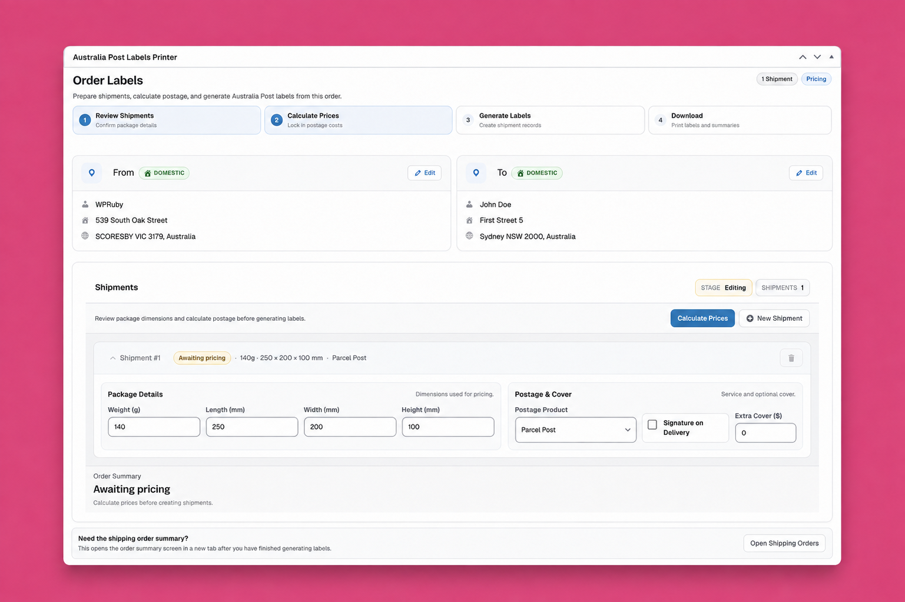Click the To location pin icon
The image size is (905, 602).
pos(476,173)
